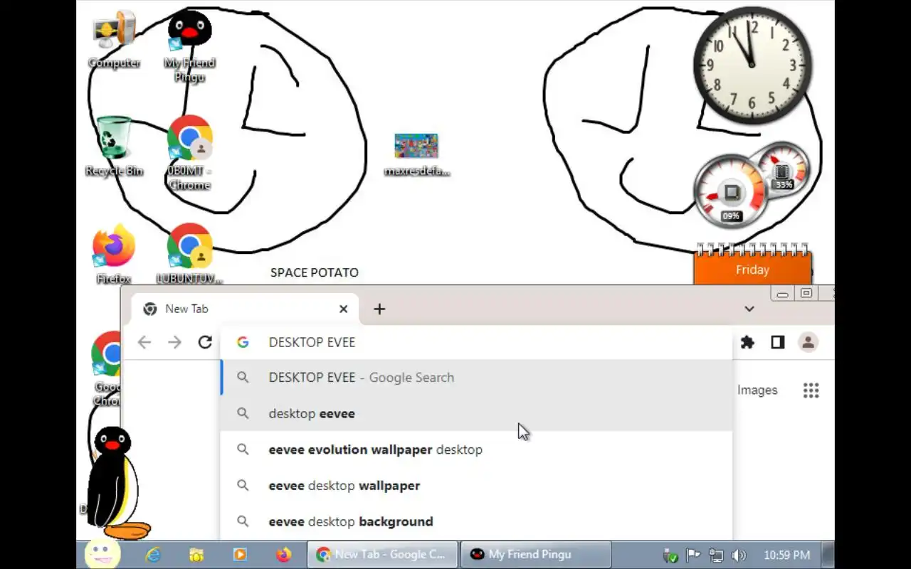
Task: Maximize the Chrome window
Action: 806,294
